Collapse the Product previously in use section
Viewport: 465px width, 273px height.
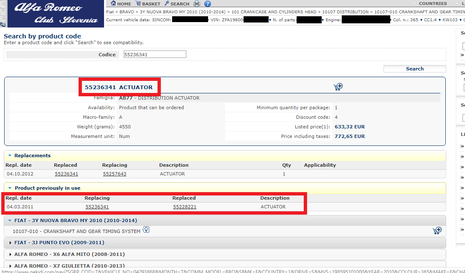(x=10, y=188)
